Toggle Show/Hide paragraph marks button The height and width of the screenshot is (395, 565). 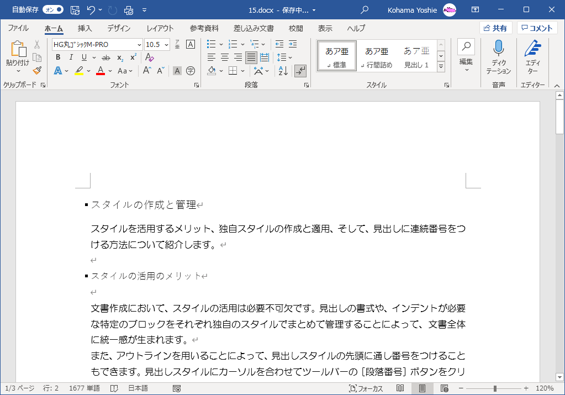pos(300,71)
